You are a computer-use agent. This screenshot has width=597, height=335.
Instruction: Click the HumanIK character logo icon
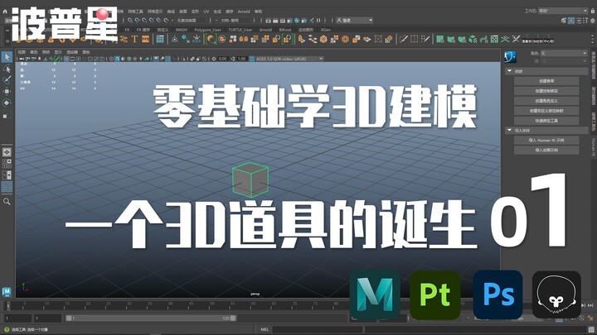pyautogui.click(x=510, y=57)
